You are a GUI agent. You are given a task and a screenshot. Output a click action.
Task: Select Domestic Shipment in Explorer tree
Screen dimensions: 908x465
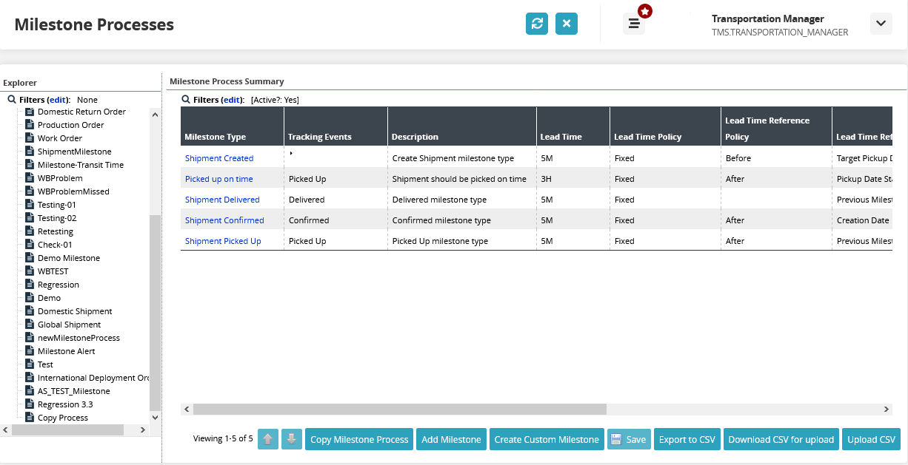[x=75, y=311]
